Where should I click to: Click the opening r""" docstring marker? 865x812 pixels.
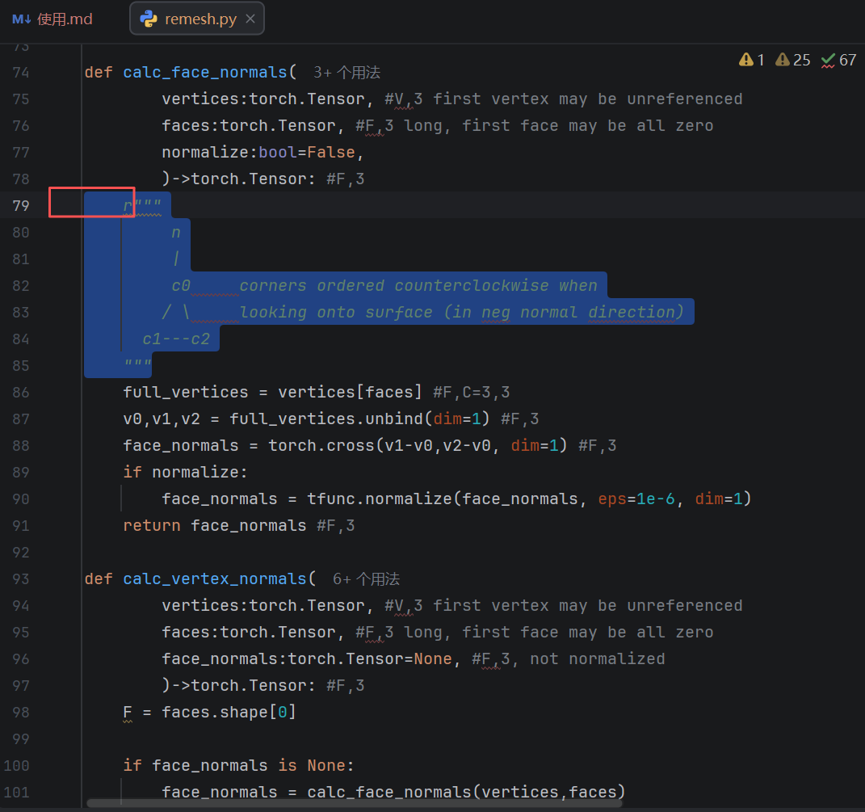coord(142,206)
